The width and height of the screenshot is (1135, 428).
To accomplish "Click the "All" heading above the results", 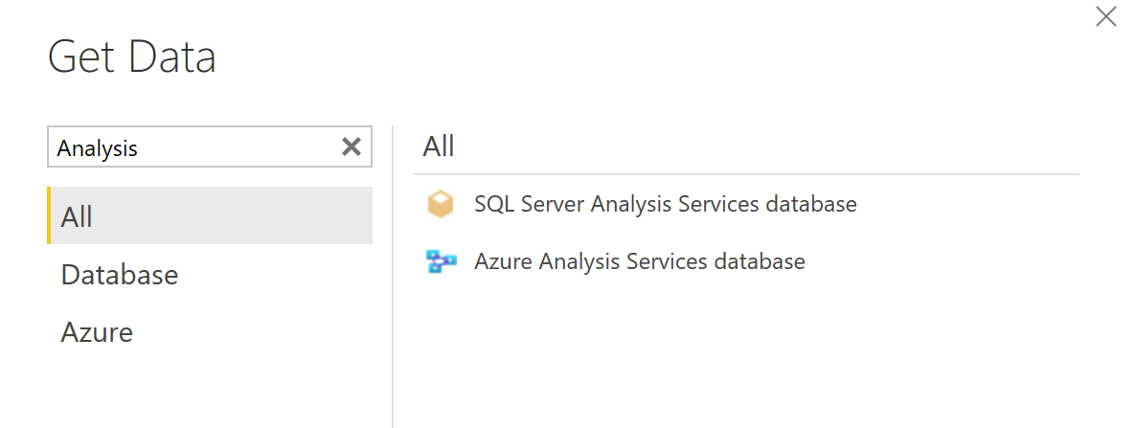I will [439, 146].
